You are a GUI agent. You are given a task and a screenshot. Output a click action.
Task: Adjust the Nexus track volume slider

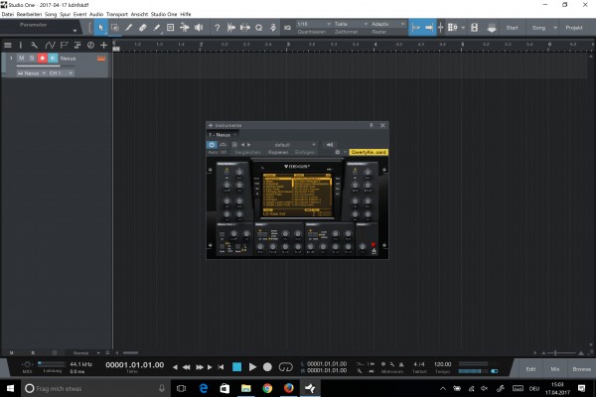[x=45, y=66]
